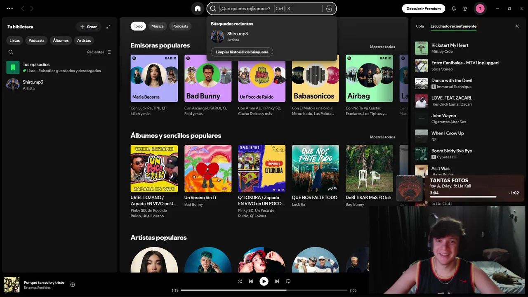528x297 pixels.
Task: Click the back navigation arrow
Action: pyautogui.click(x=23, y=8)
